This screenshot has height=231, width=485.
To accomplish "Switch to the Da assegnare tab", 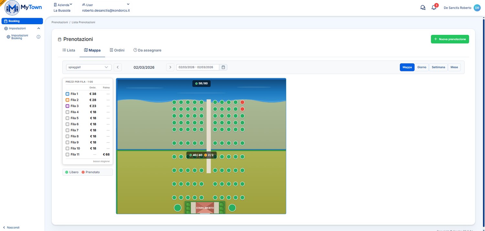I will coord(147,50).
